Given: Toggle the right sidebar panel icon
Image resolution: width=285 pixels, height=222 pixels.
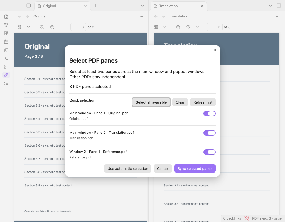Looking at the screenshot, I should 279,6.
